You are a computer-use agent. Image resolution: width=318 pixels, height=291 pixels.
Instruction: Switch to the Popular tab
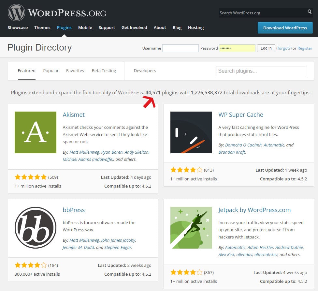tap(51, 71)
